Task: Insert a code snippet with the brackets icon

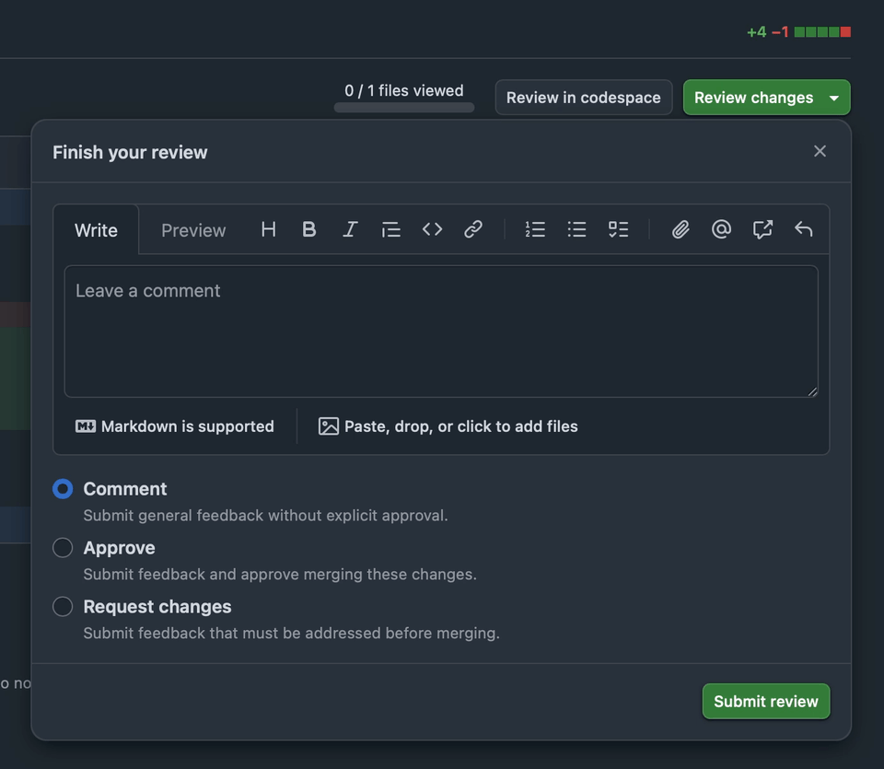Action: click(x=432, y=229)
